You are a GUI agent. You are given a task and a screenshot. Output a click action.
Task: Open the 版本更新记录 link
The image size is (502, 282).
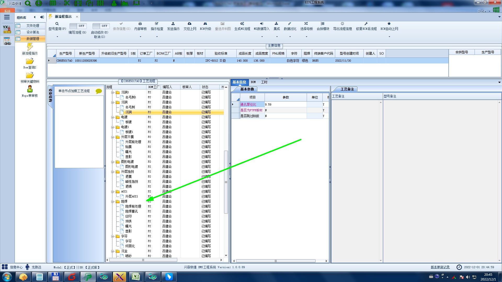click(440, 267)
